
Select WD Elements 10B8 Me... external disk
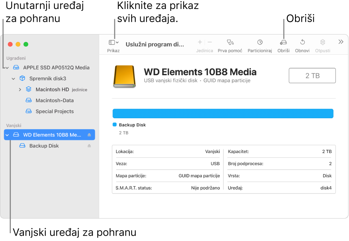(49, 135)
